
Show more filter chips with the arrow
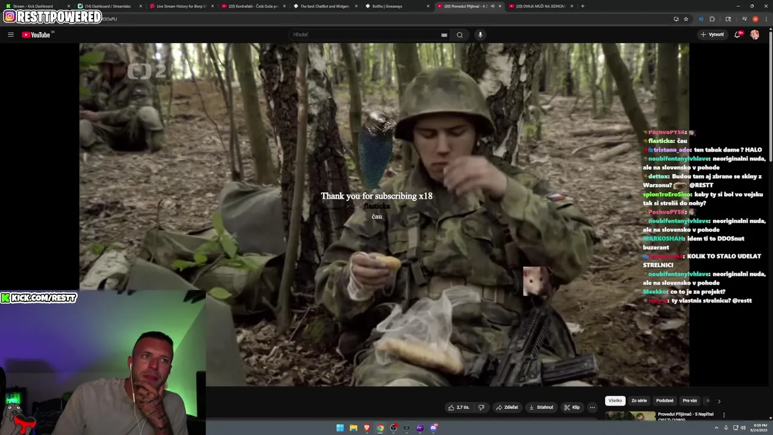719,401
